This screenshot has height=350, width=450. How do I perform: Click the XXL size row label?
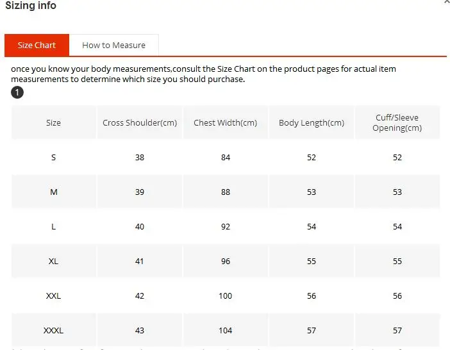54,296
